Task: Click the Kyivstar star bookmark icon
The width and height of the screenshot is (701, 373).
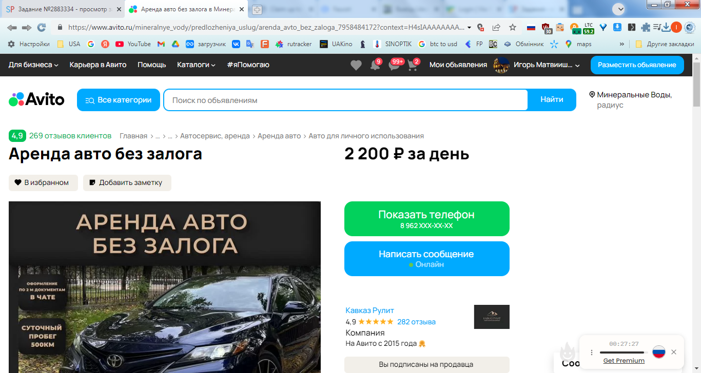Action: [554, 44]
